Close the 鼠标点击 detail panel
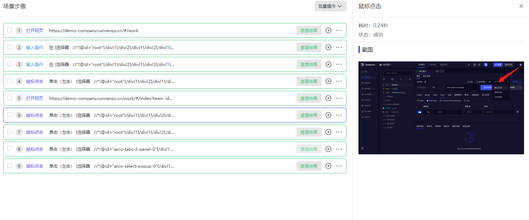This screenshot has height=220, width=529. click(521, 6)
